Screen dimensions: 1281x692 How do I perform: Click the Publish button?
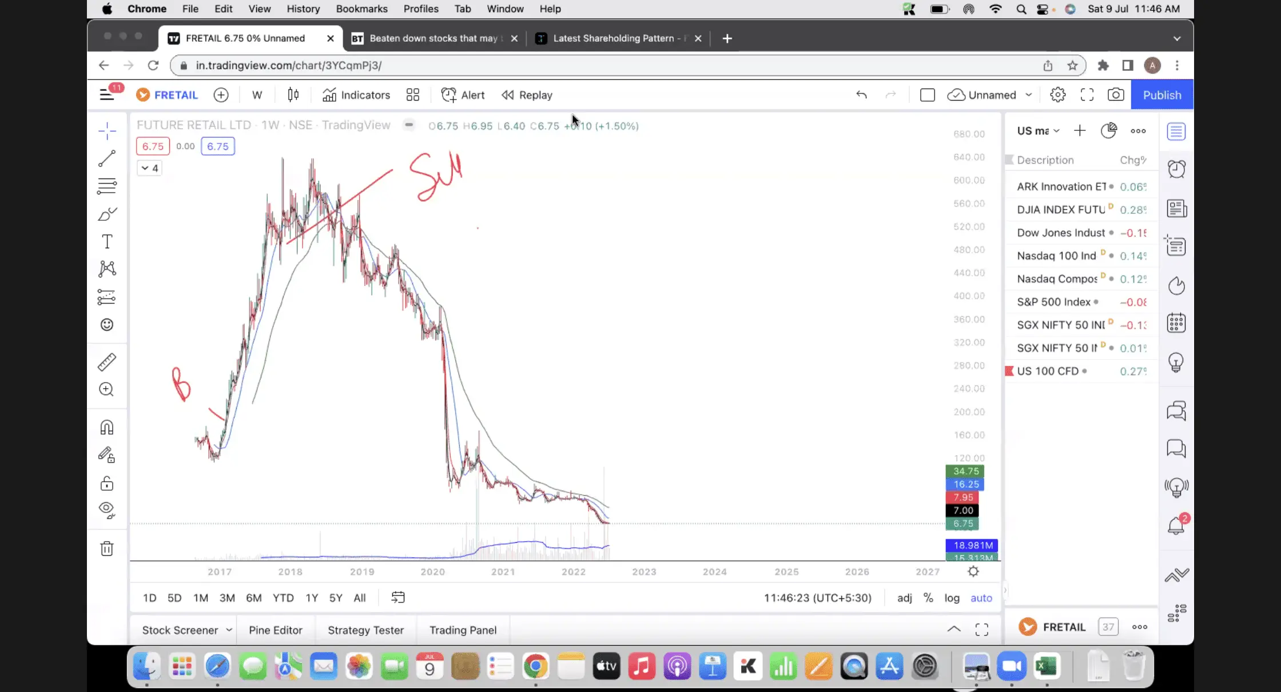pos(1161,95)
